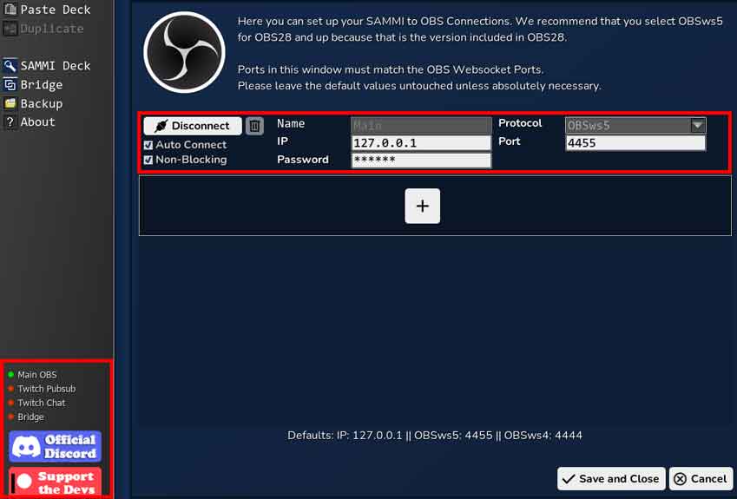The image size is (737, 499).
Task: Click the Twitch Chat status dot
Action: coord(10,403)
